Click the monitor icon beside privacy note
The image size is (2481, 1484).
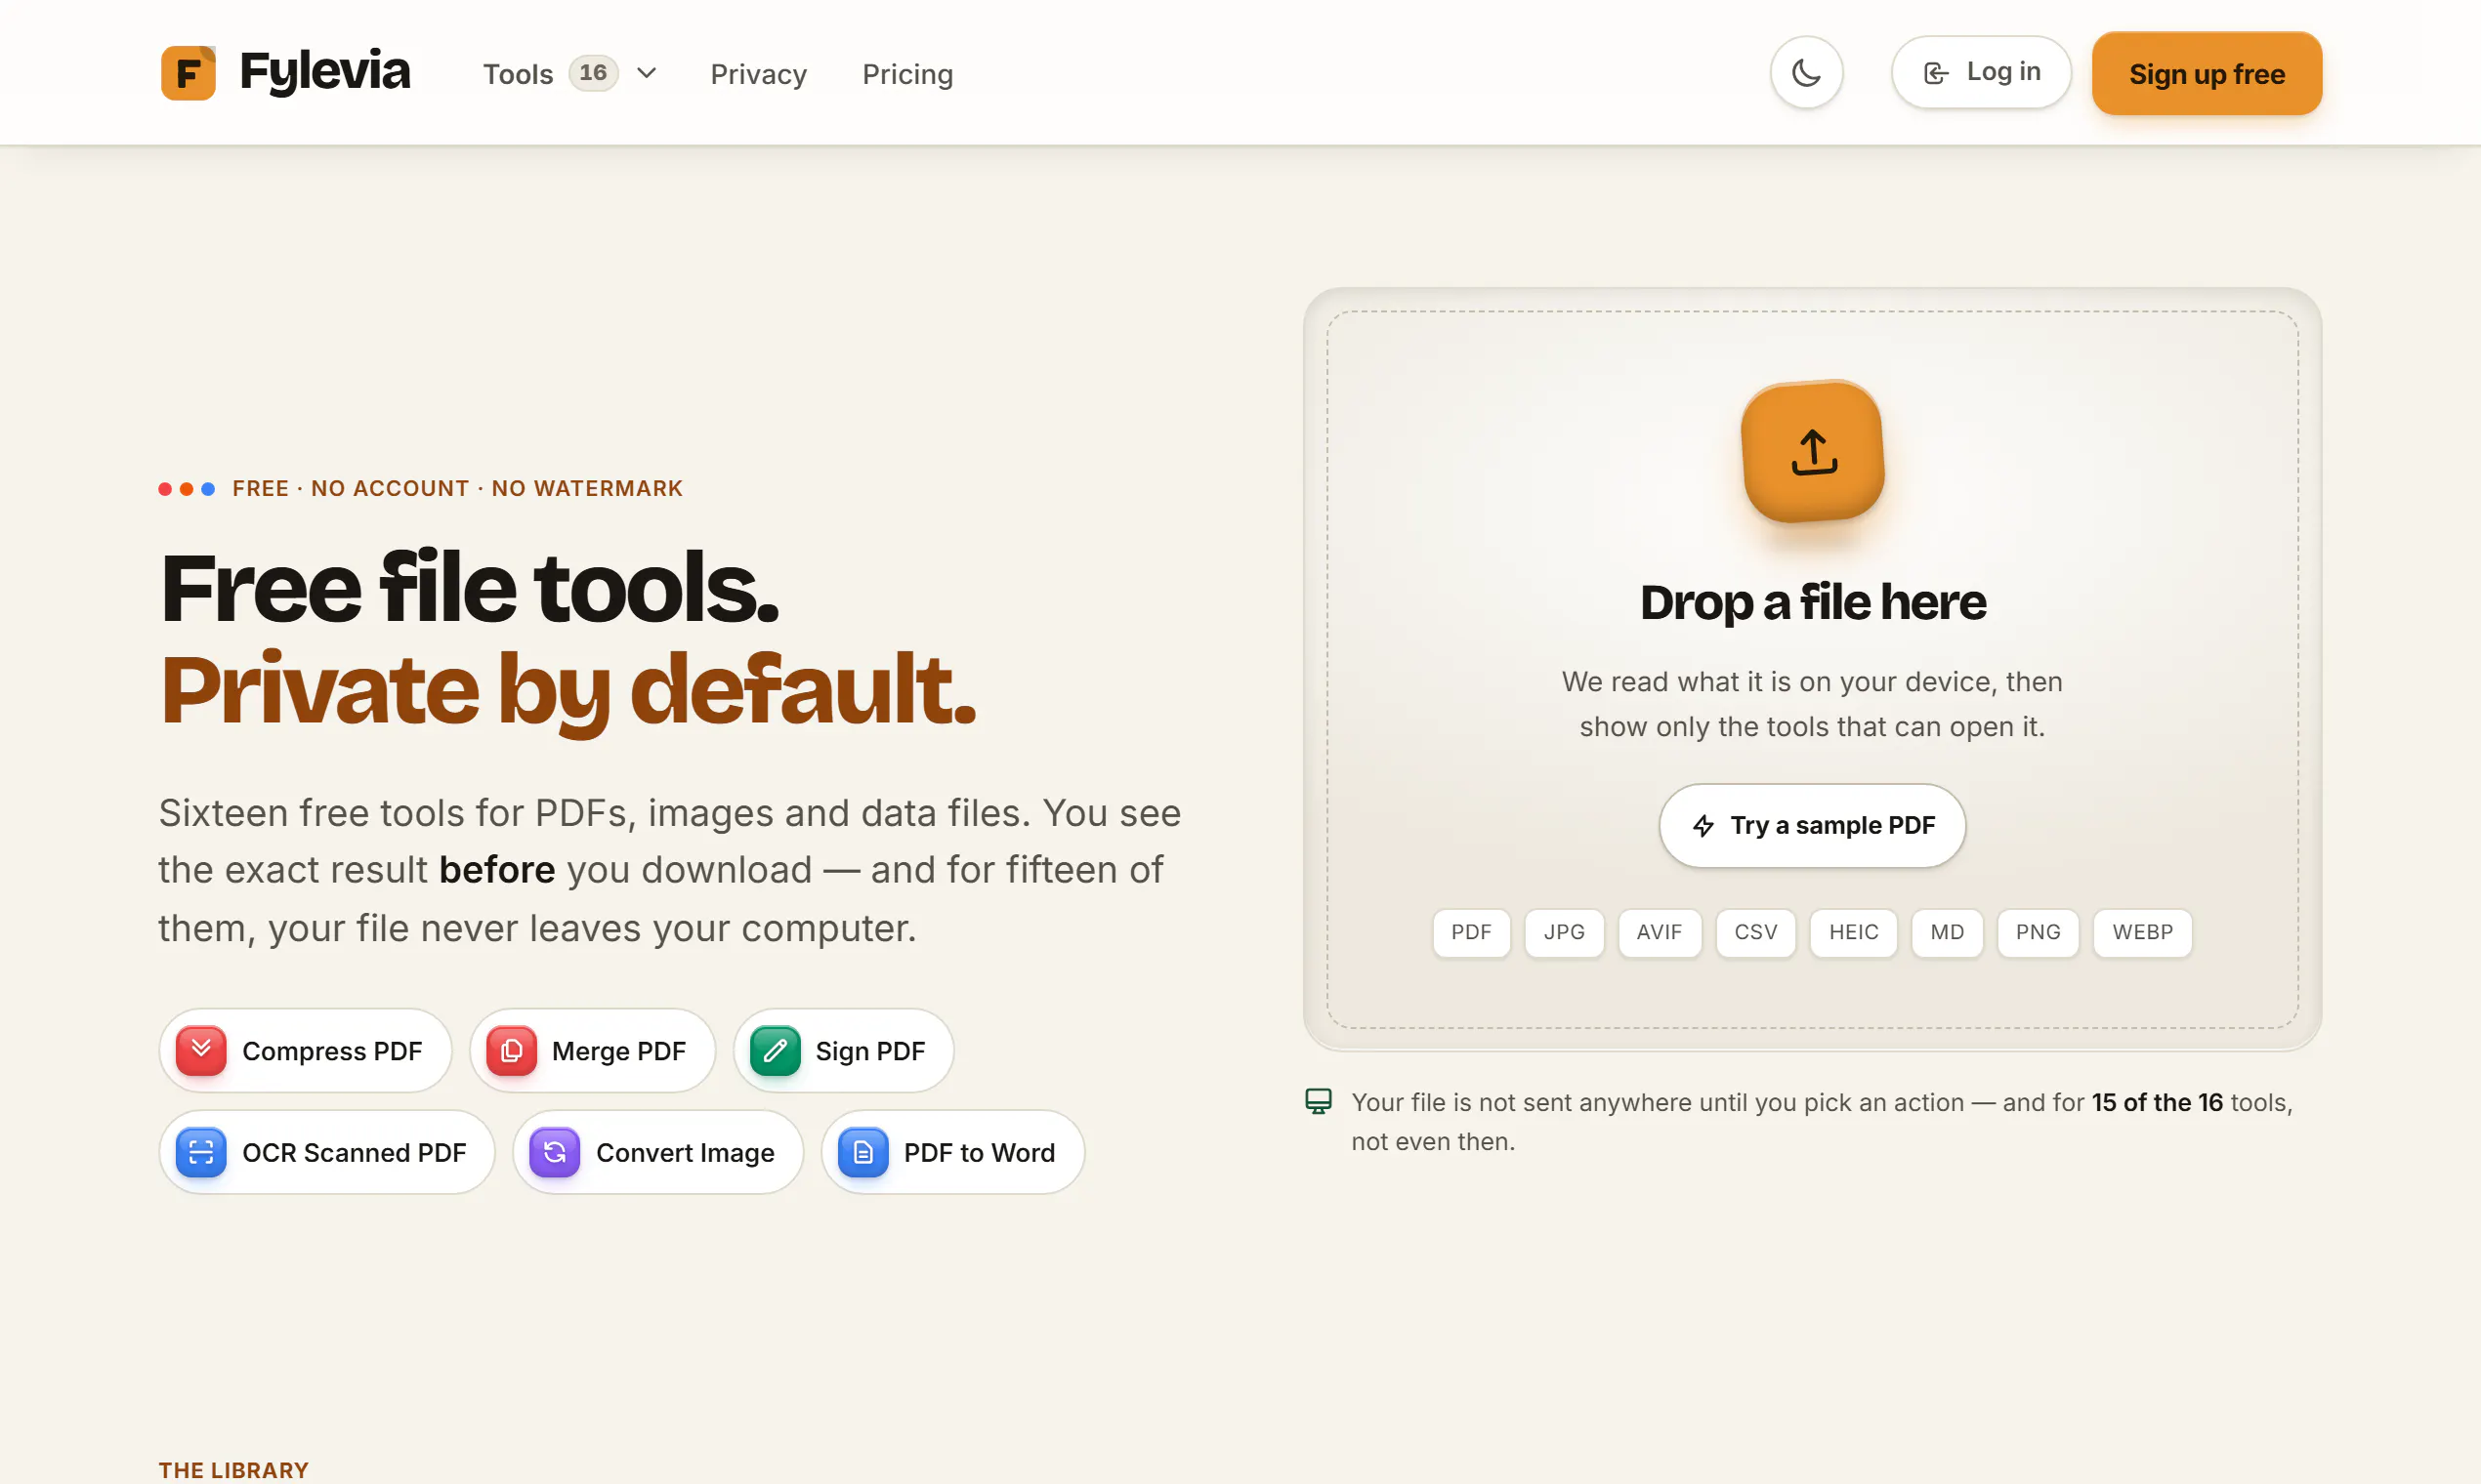tap(1319, 1101)
